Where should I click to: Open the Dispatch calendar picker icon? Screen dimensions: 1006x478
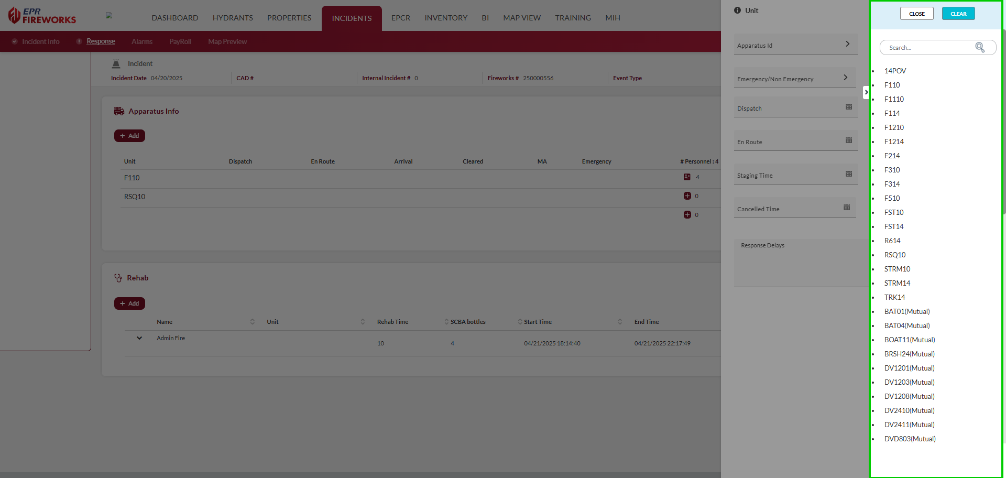coord(848,107)
